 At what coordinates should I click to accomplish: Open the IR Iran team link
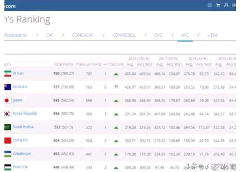pyautogui.click(x=18, y=74)
